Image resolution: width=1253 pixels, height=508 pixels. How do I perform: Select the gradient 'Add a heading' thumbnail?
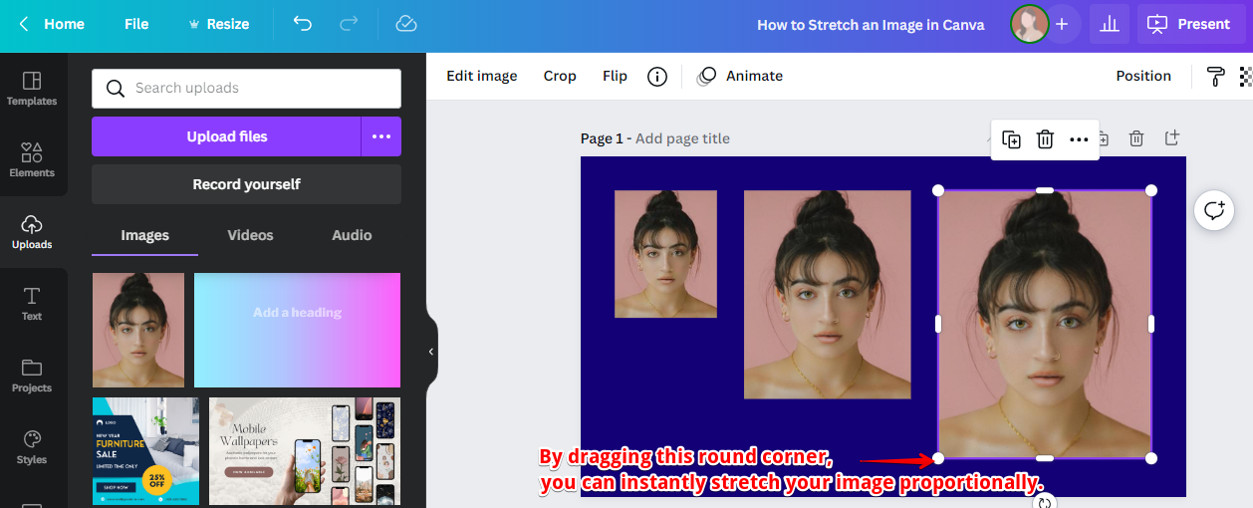coord(297,330)
